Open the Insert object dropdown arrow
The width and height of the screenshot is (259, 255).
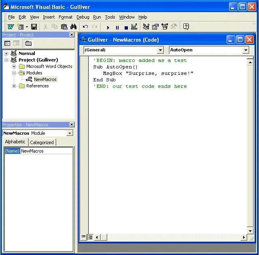coord(27,27)
